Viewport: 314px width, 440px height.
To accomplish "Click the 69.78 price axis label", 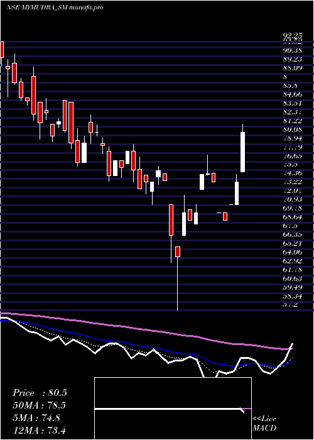I will point(292,208).
